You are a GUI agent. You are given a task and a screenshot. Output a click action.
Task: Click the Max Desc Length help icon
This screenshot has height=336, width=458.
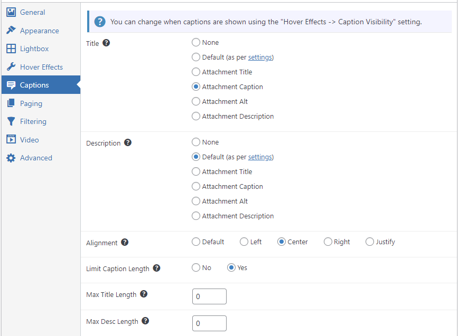[x=145, y=321]
